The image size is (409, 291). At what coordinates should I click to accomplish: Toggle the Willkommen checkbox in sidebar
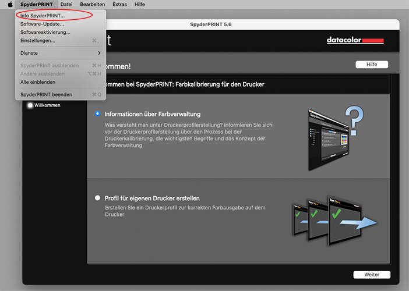pos(30,105)
